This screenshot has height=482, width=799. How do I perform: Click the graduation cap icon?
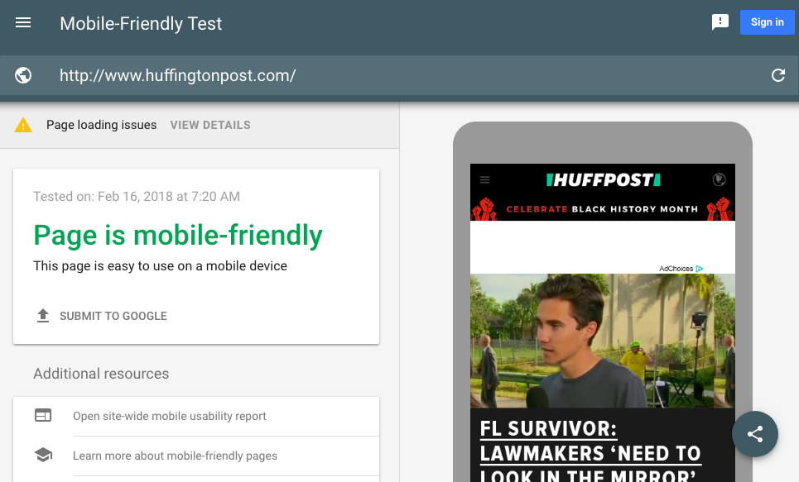(x=43, y=455)
